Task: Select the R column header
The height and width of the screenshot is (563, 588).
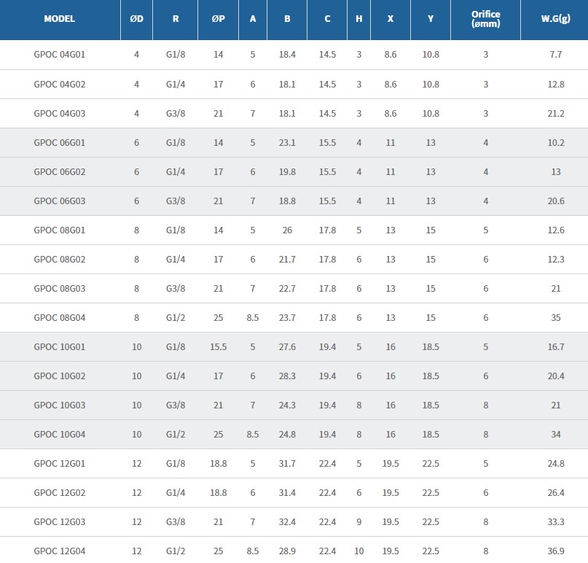Action: point(176,19)
